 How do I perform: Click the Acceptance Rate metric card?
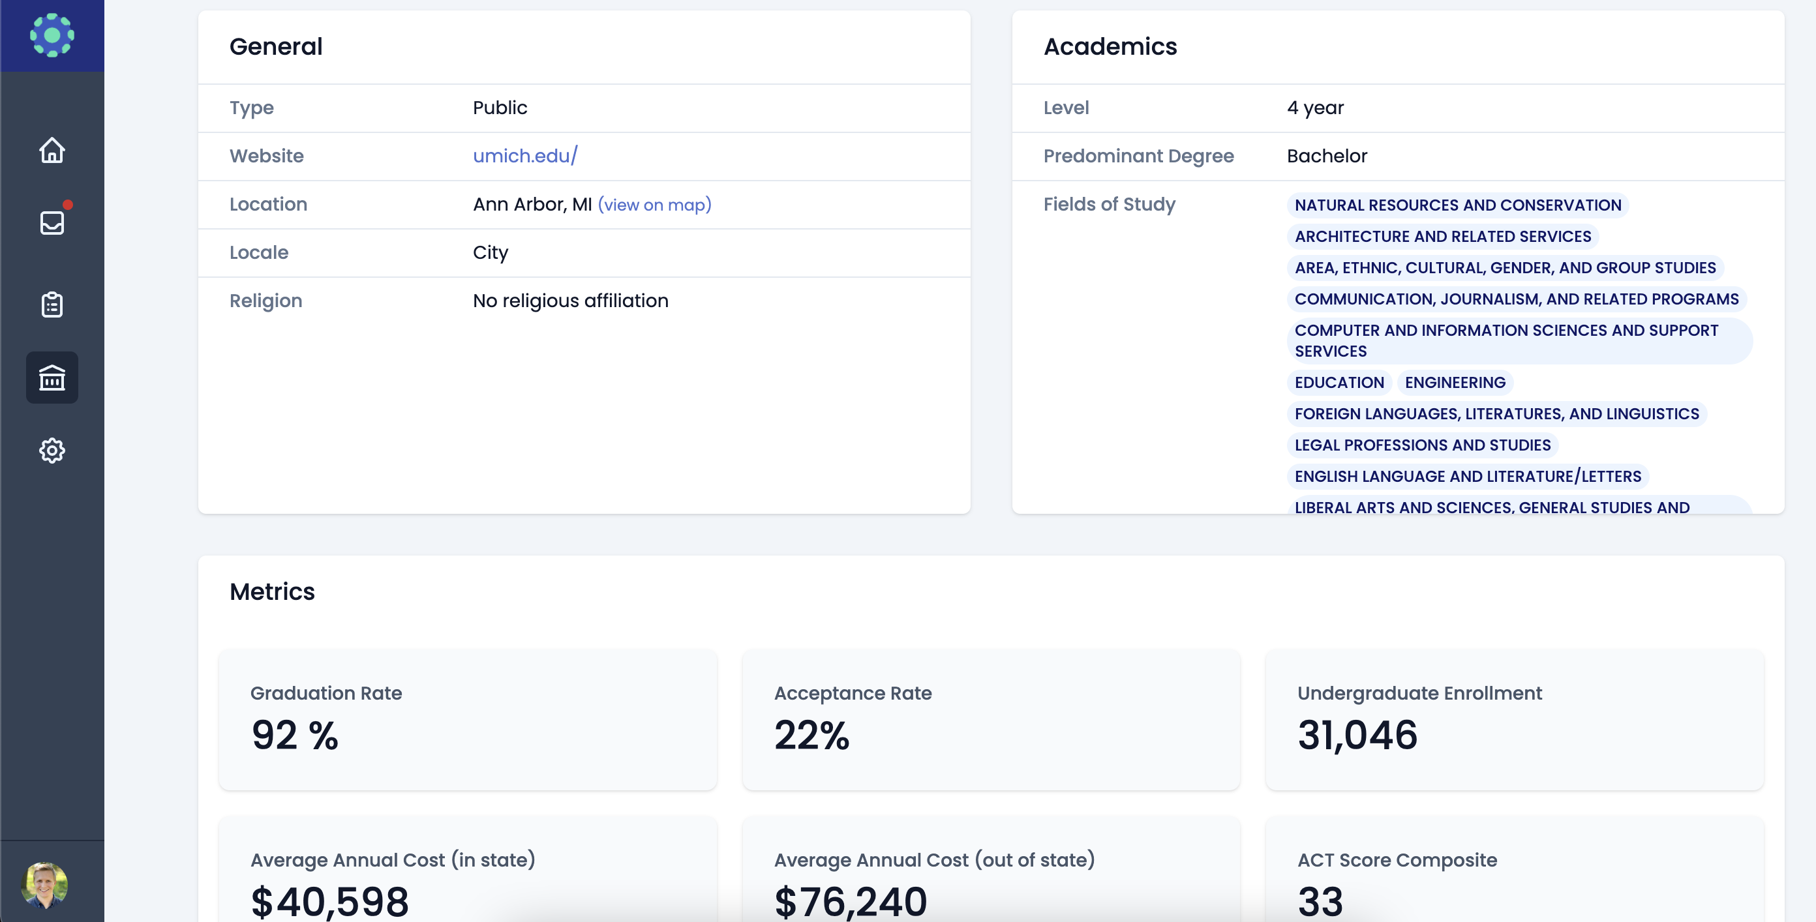990,719
